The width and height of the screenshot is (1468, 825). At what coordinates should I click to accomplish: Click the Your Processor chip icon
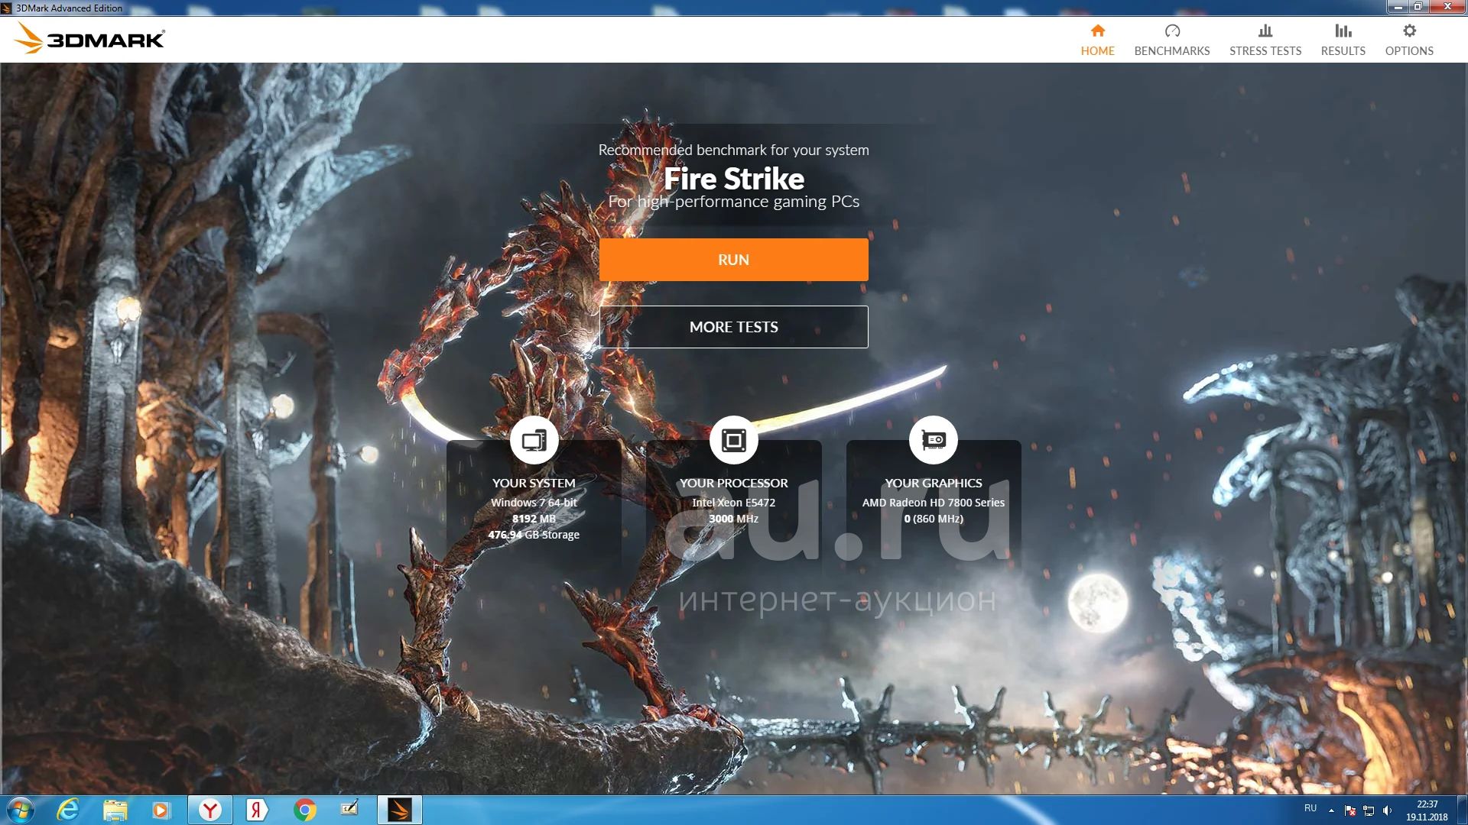pyautogui.click(x=733, y=440)
